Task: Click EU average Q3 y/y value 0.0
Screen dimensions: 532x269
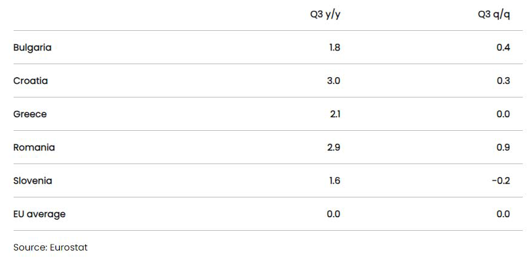Action: [333, 214]
